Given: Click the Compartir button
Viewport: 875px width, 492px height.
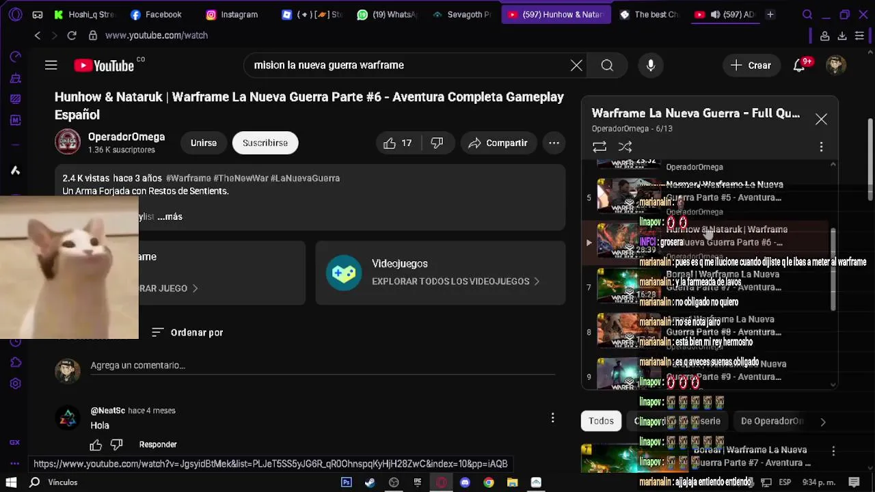Looking at the screenshot, I should coord(498,143).
